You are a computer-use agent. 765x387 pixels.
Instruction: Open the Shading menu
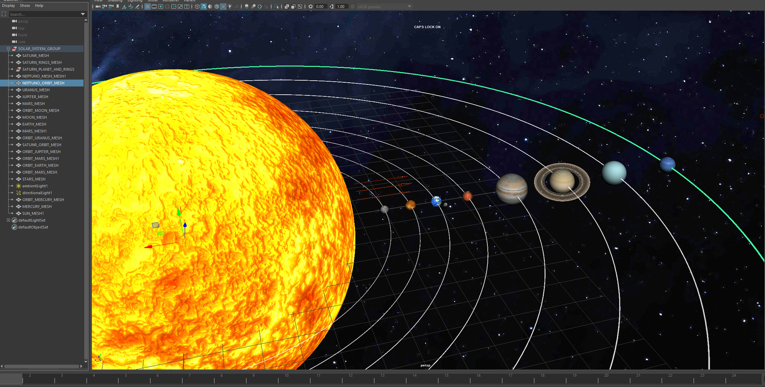click(x=115, y=1)
